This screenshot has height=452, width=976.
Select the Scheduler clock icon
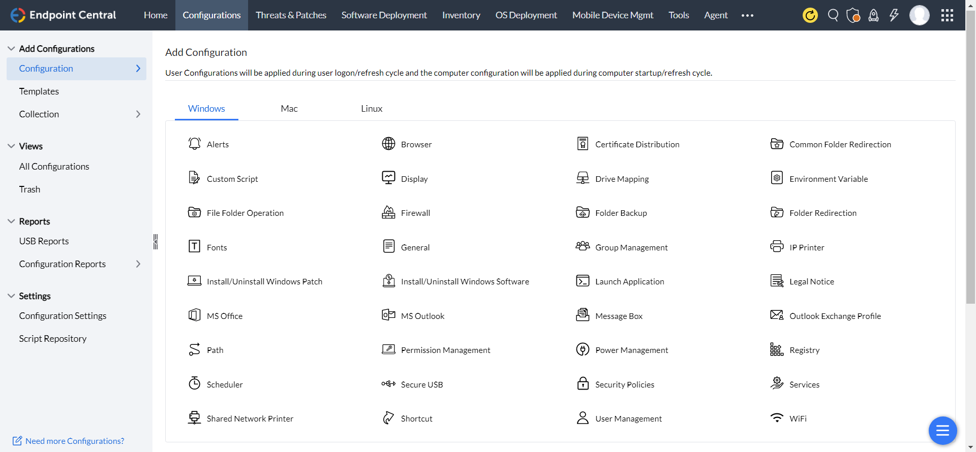pyautogui.click(x=194, y=383)
